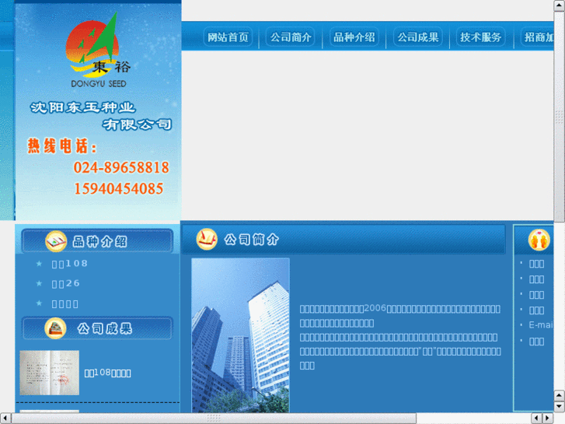Click the partially visible 招商 navigation tab
The image size is (565, 424).
[x=538, y=37]
